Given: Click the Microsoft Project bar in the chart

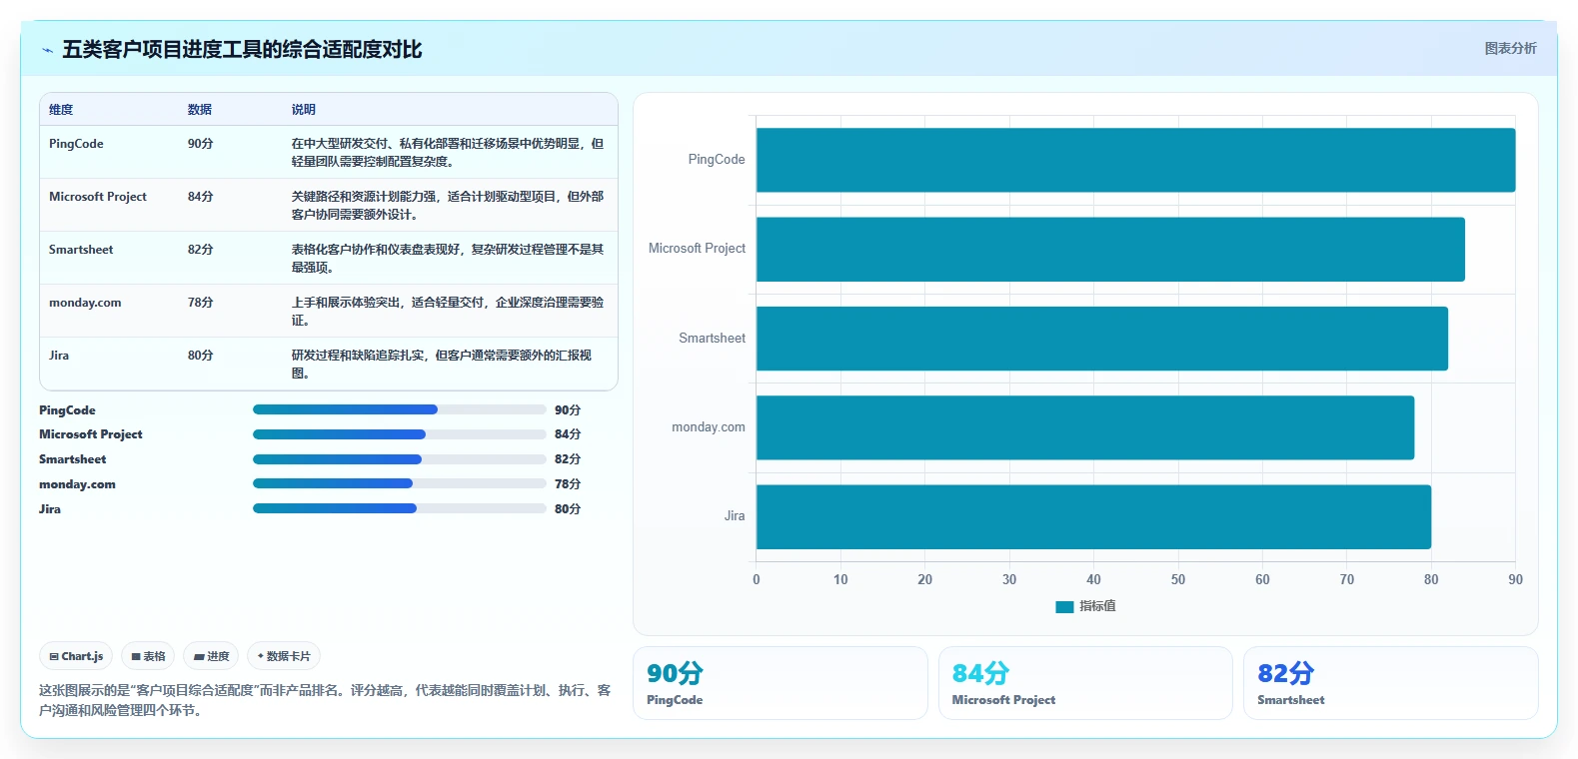Looking at the screenshot, I should click(x=1110, y=249).
